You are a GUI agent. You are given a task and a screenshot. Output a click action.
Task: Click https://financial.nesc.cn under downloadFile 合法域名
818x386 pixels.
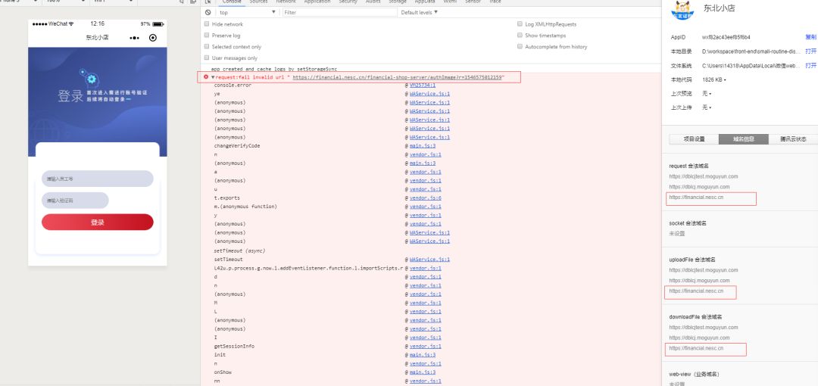point(696,348)
